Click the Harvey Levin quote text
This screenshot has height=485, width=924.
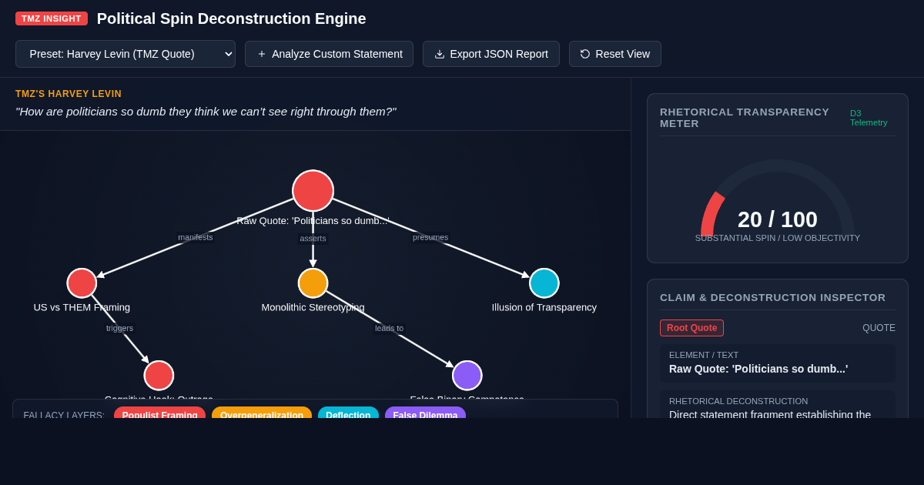[206, 112]
